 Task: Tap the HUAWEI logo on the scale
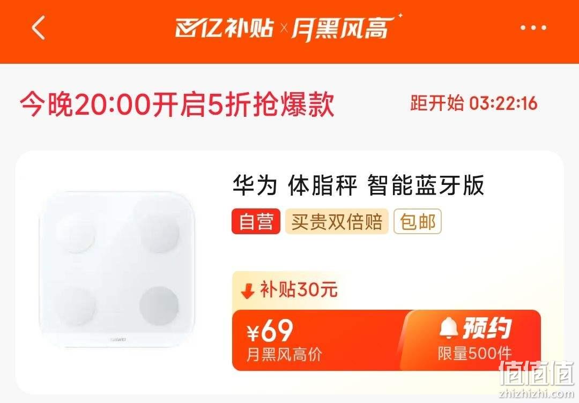pyautogui.click(x=118, y=339)
